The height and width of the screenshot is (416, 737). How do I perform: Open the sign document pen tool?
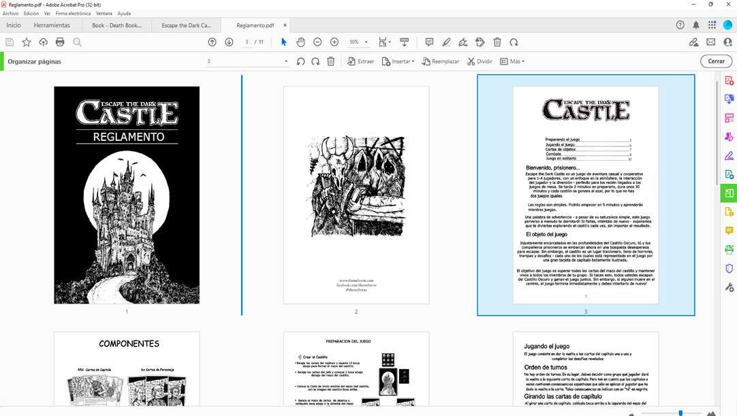click(463, 42)
